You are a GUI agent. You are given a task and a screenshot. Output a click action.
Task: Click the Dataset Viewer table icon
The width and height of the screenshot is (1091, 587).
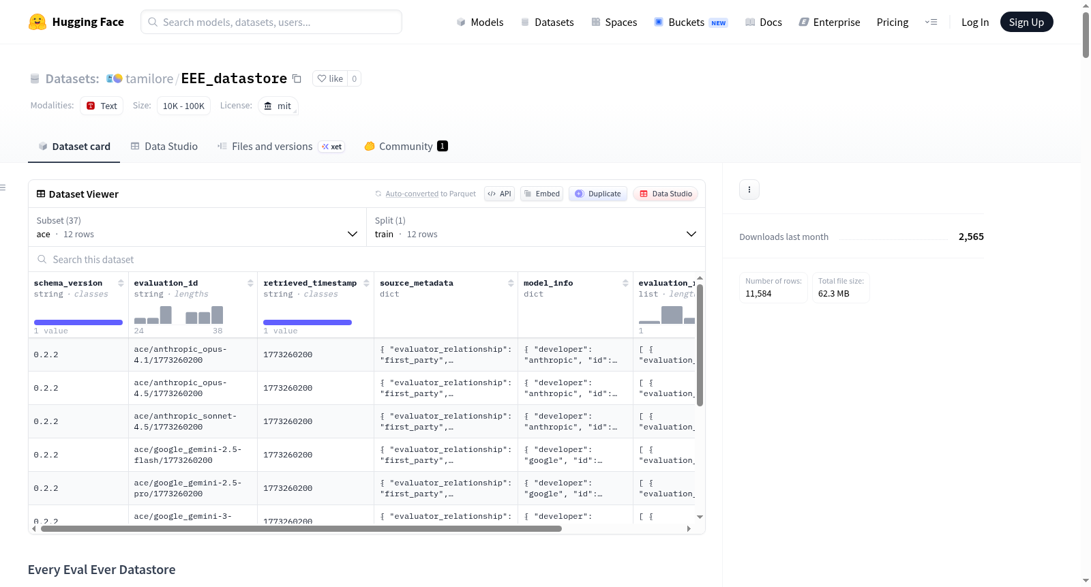click(41, 194)
